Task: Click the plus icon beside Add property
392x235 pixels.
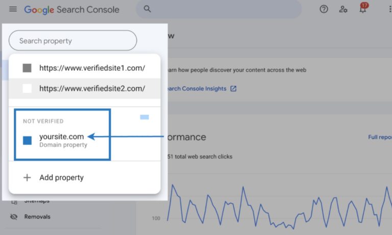Action: click(x=27, y=177)
